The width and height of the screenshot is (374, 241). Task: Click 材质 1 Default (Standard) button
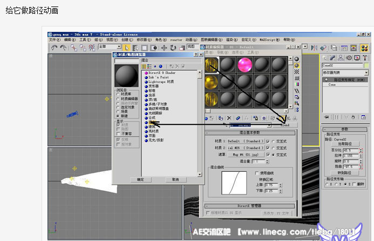pos(245,141)
